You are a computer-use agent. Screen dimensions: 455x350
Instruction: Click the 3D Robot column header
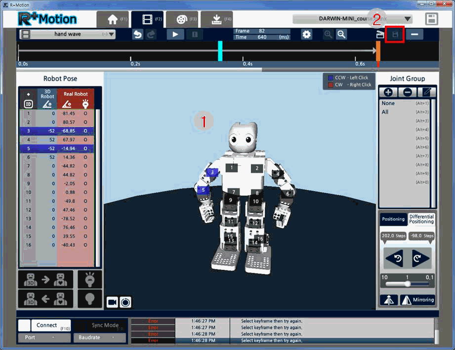coord(47,99)
